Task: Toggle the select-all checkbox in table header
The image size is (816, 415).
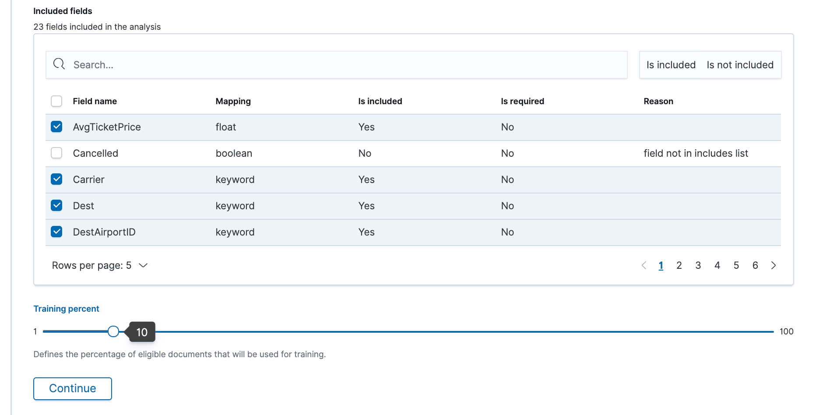Action: click(x=56, y=101)
